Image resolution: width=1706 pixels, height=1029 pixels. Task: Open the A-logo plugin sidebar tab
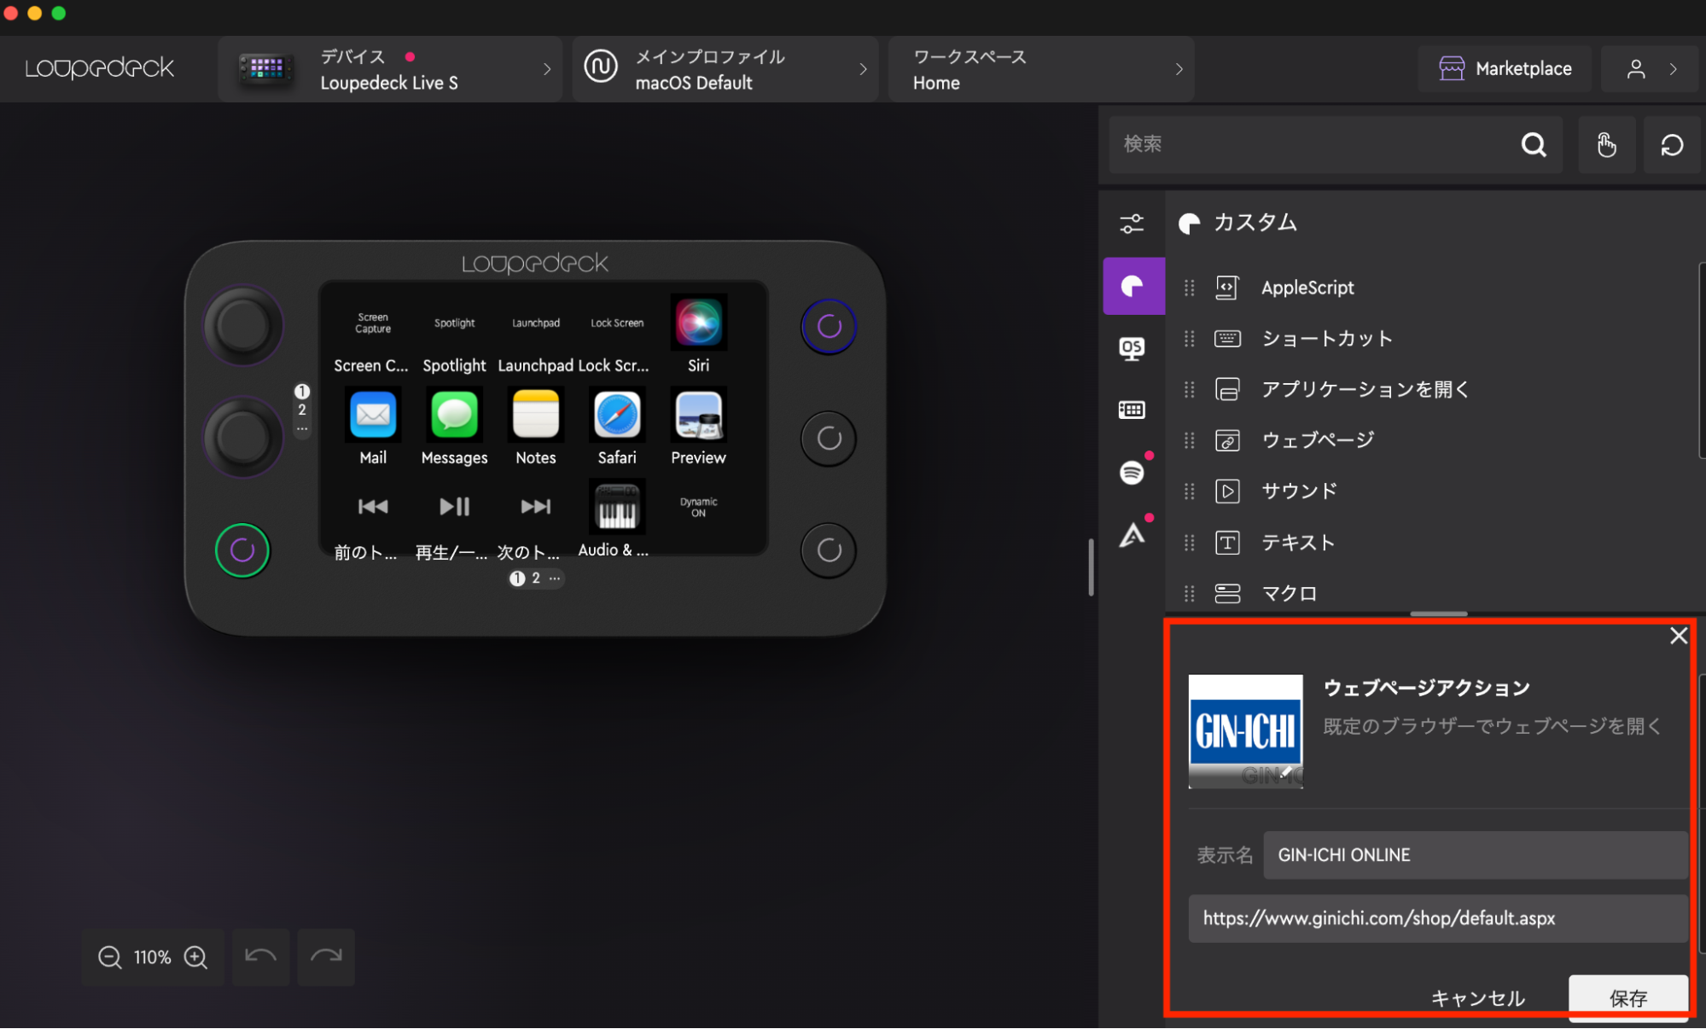pyautogui.click(x=1132, y=535)
